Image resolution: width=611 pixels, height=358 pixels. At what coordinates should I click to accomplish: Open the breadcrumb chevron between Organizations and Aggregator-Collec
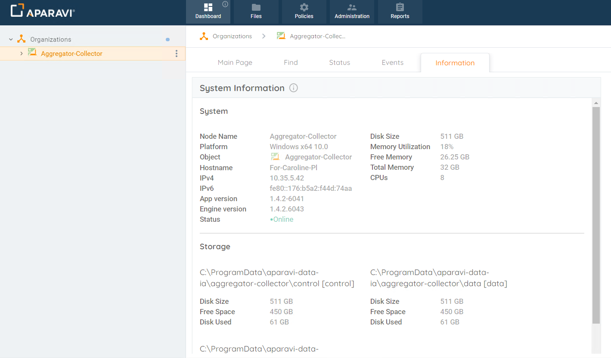pos(263,36)
